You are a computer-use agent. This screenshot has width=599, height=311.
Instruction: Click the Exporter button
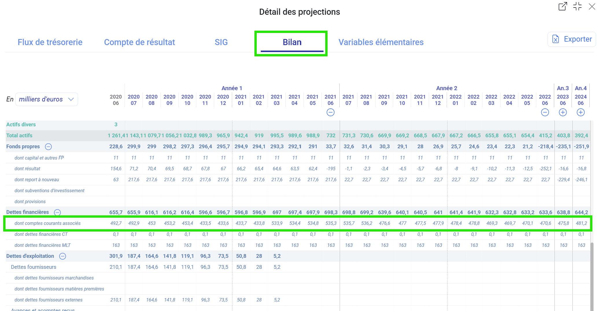[572, 39]
